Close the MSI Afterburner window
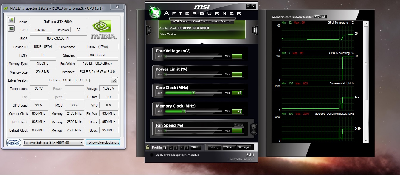Image resolution: width=400 pixels, height=193 pixels. (253, 6)
